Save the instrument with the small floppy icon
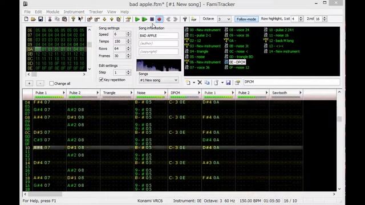This screenshot has height=205, width=365. (228, 83)
